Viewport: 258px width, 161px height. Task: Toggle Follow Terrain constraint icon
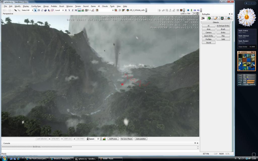coord(79,10)
